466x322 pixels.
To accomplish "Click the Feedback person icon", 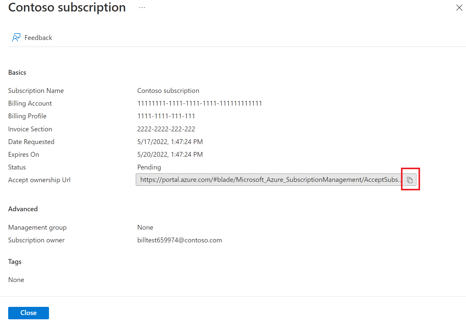I will pos(16,38).
